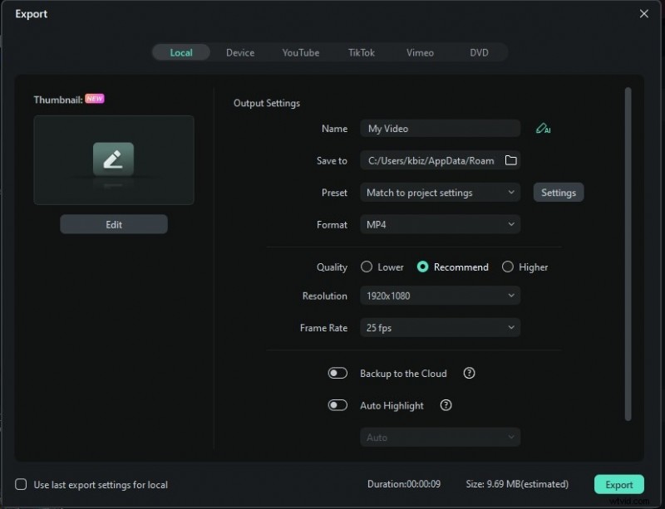This screenshot has width=665, height=509.
Task: Open the TikTok export tab
Action: (x=361, y=51)
